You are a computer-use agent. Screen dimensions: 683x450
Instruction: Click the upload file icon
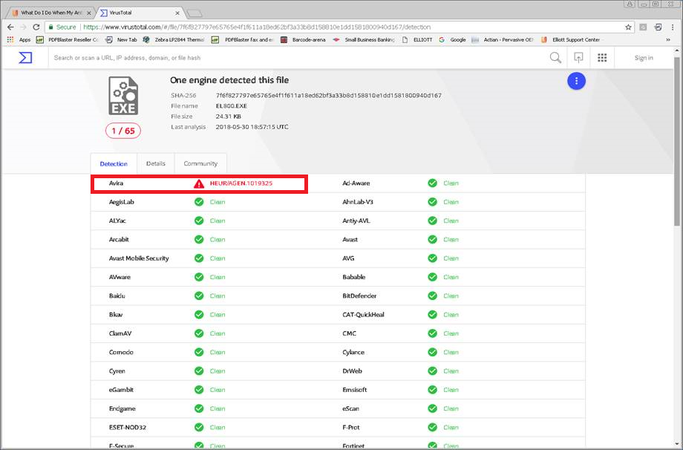click(x=578, y=57)
